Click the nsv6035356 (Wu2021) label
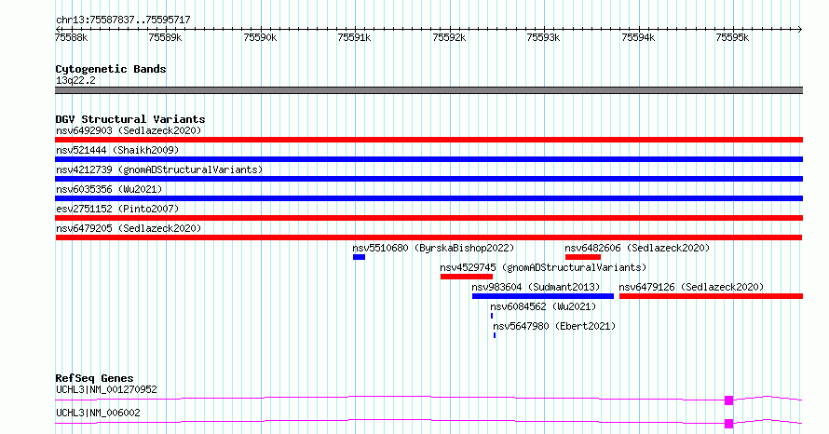This screenshot has width=829, height=434. pyautogui.click(x=109, y=189)
